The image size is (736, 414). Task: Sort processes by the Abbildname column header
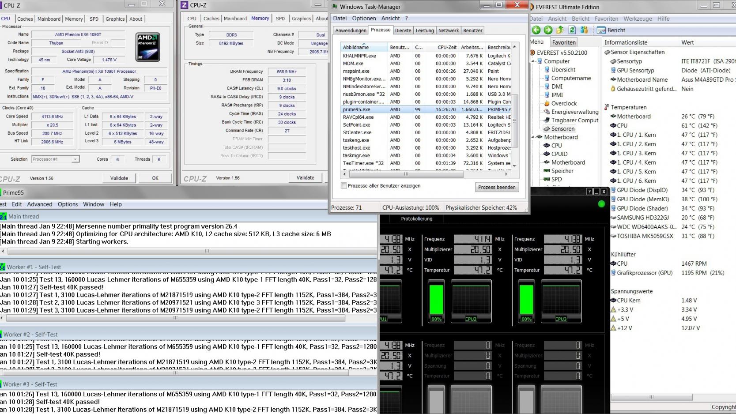364,47
